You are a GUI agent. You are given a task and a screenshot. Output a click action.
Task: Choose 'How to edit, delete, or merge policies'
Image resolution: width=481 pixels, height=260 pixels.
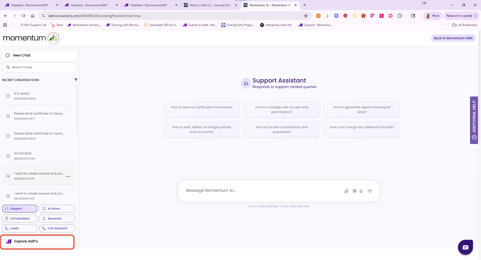coord(202,129)
